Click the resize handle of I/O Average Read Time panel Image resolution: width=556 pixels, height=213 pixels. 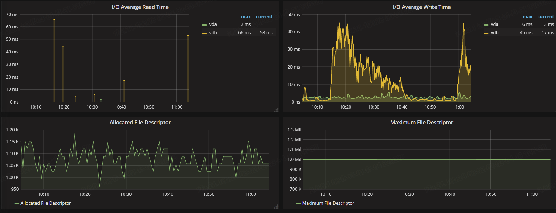coord(276,110)
